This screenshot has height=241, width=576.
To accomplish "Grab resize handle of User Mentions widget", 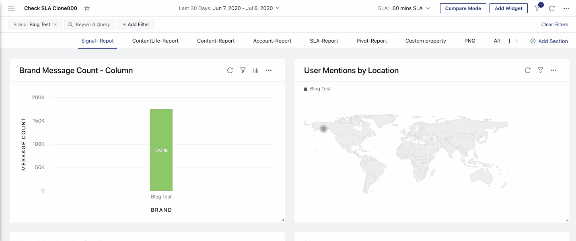I will pyautogui.click(x=567, y=220).
